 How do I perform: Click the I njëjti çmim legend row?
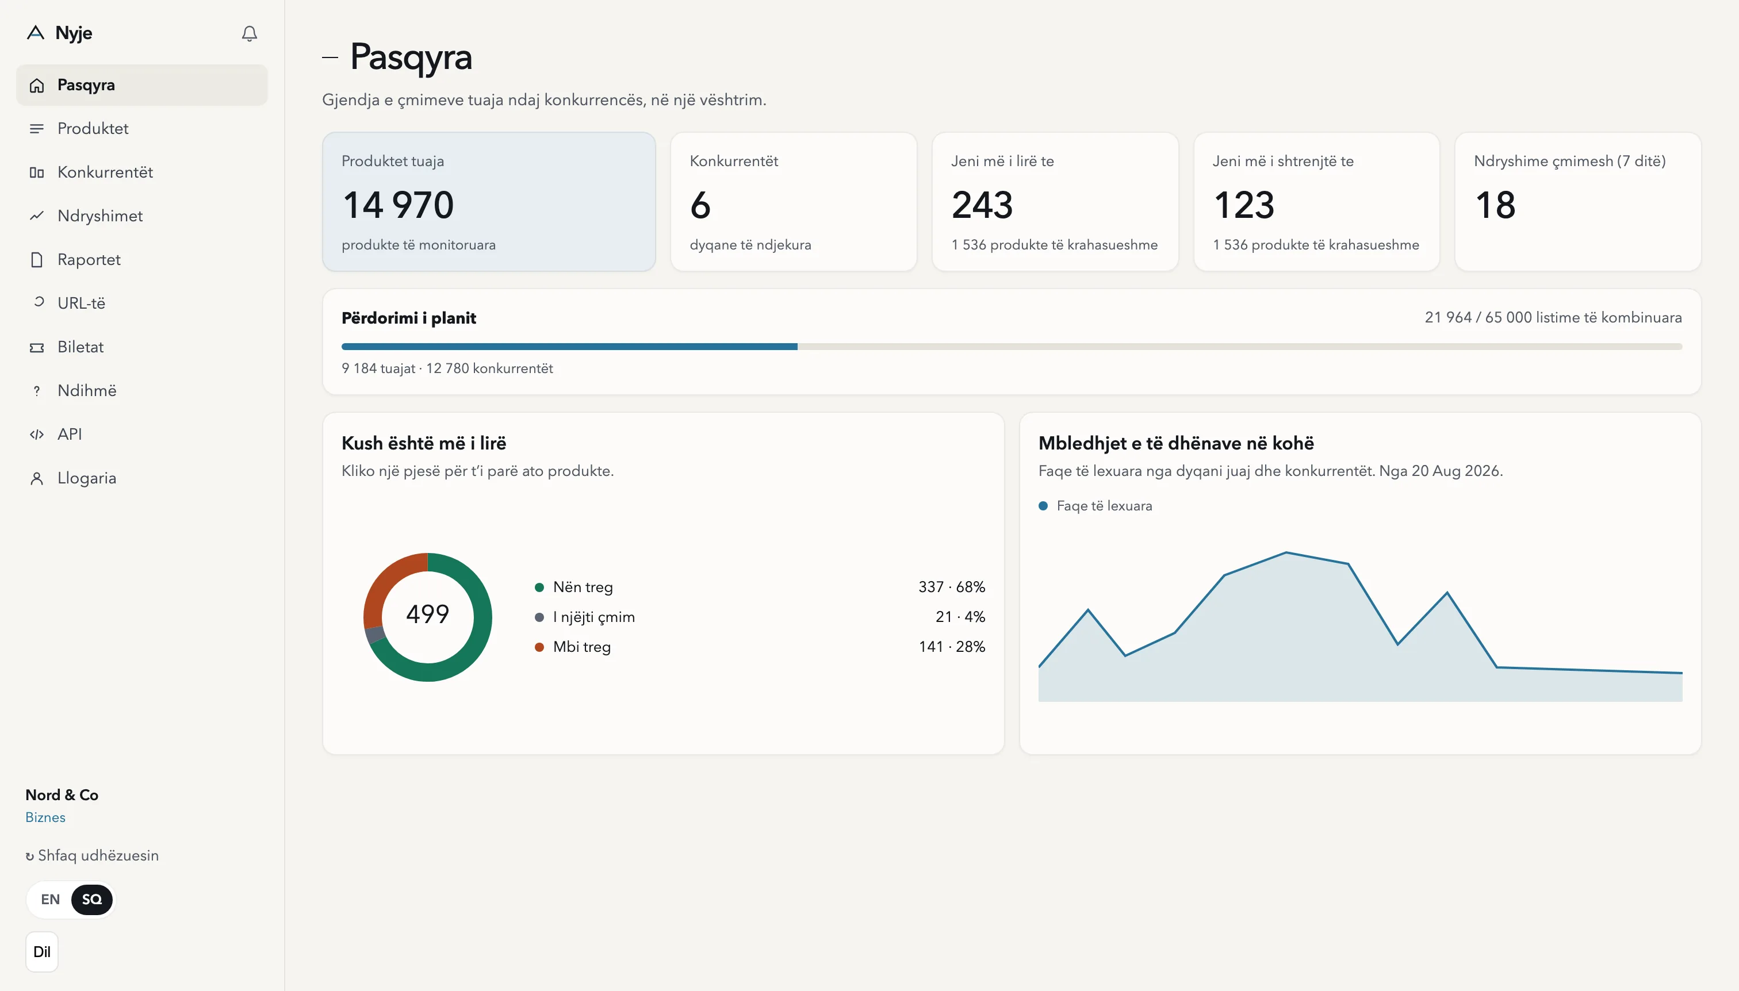tap(760, 617)
